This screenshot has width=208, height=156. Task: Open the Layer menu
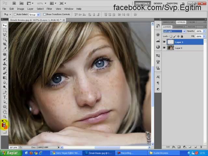[30, 9]
